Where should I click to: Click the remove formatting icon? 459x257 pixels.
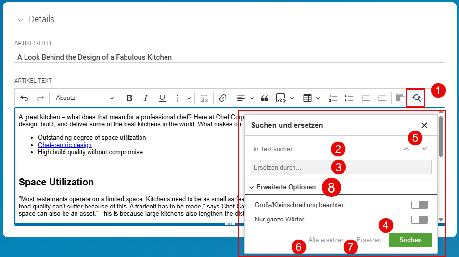tap(204, 98)
